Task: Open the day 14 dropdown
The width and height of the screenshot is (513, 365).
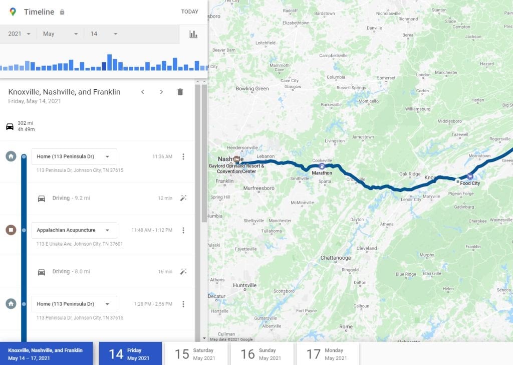Action: tap(104, 34)
